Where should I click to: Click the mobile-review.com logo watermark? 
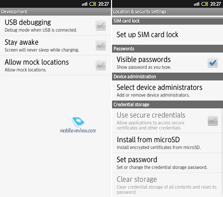tap(78, 125)
